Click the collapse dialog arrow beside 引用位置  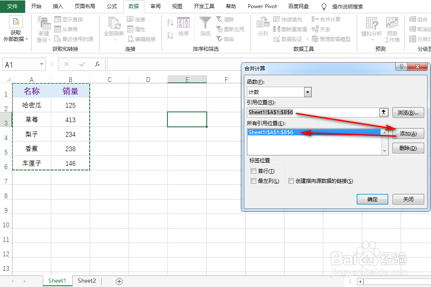point(383,112)
